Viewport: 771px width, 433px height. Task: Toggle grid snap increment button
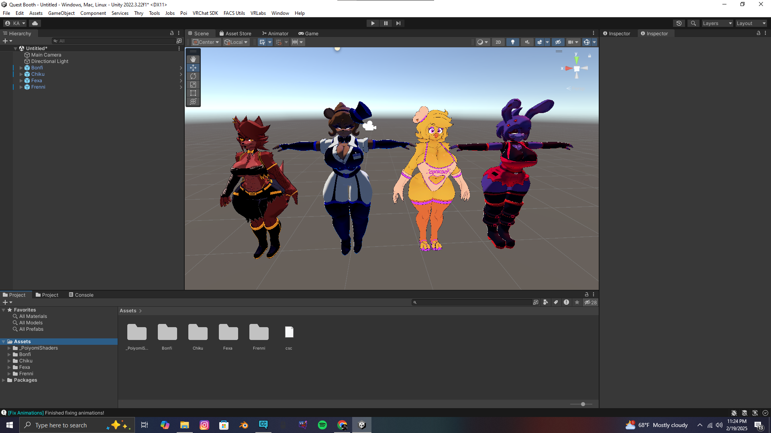279,42
